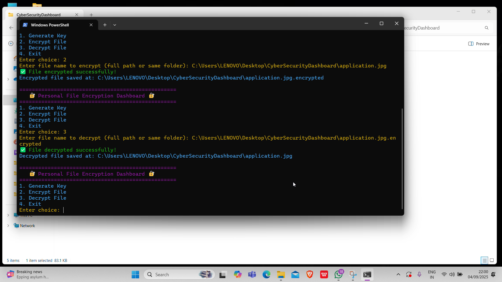Screen dimensions: 502x282
Task: Open Snipping Tool from taskbar
Action: tap(353, 274)
